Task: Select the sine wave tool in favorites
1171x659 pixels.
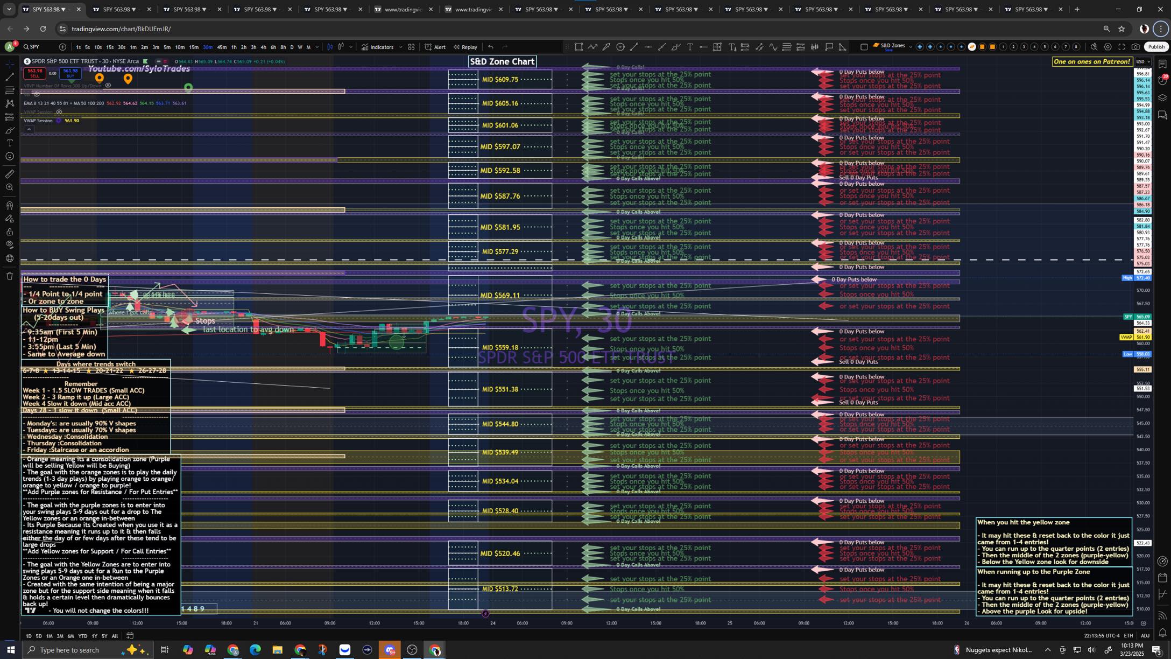Action: click(x=773, y=47)
